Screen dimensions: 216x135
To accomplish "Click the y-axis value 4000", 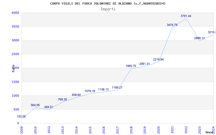I will [15, 13].
